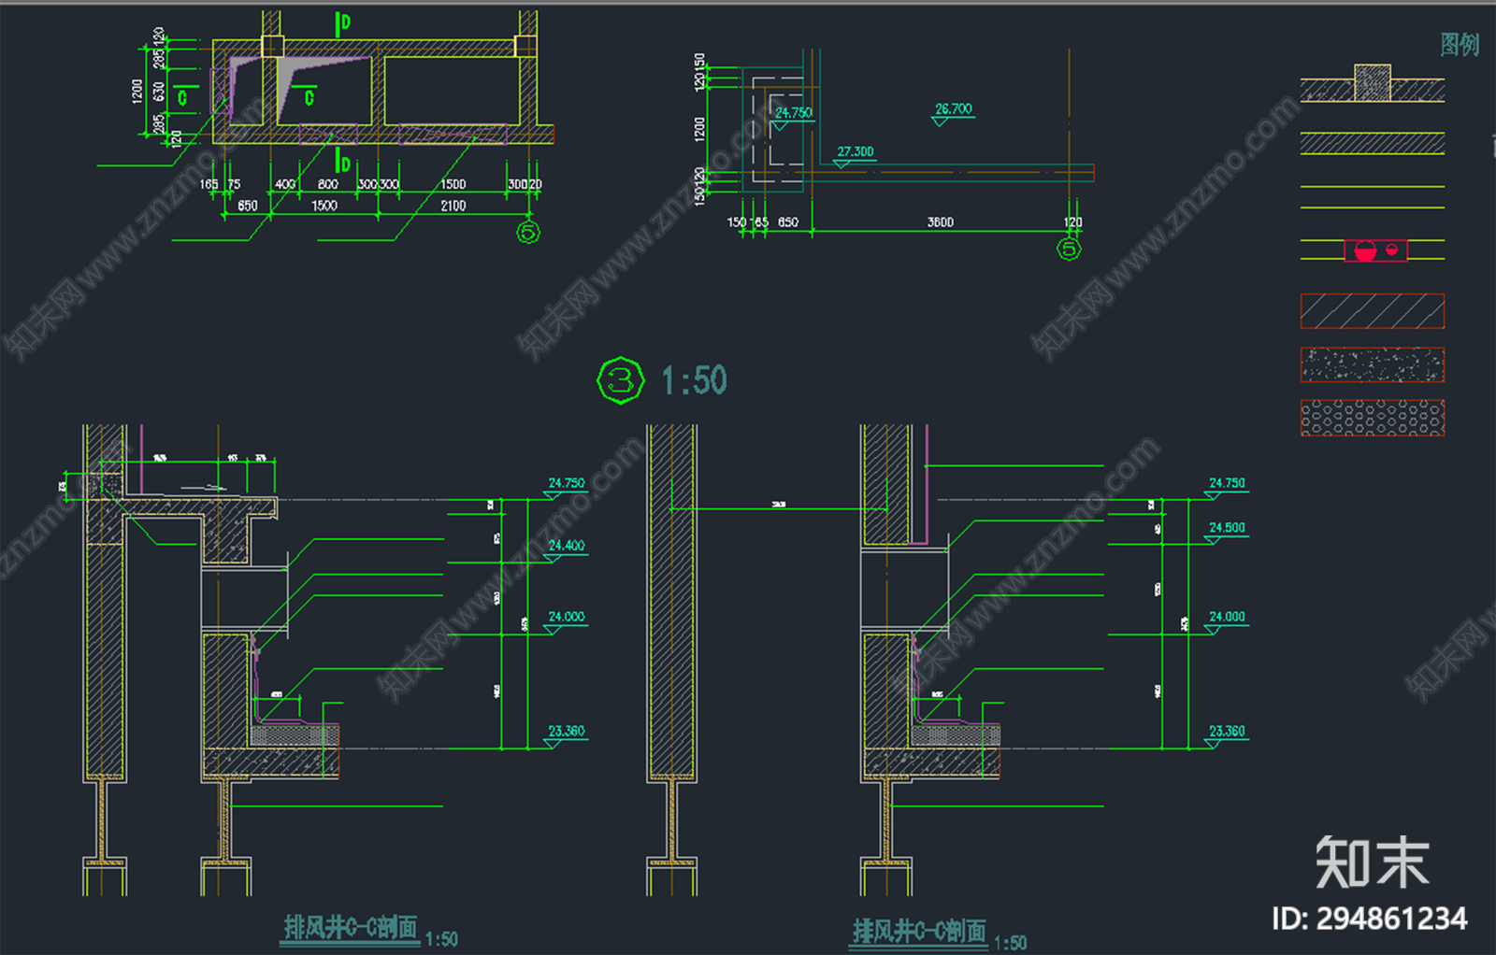Click the "ID: 294861234" text
Screen dimensions: 1496x955
(1370, 919)
